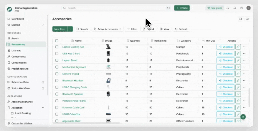Select the Mechanical Keyboard checkbox
The image size is (258, 131).
pyautogui.click(x=57, y=67)
